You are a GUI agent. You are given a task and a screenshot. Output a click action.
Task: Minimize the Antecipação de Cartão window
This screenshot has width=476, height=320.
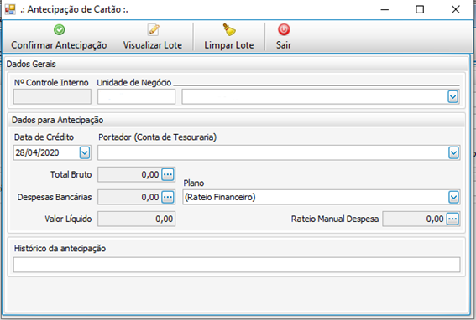(384, 10)
